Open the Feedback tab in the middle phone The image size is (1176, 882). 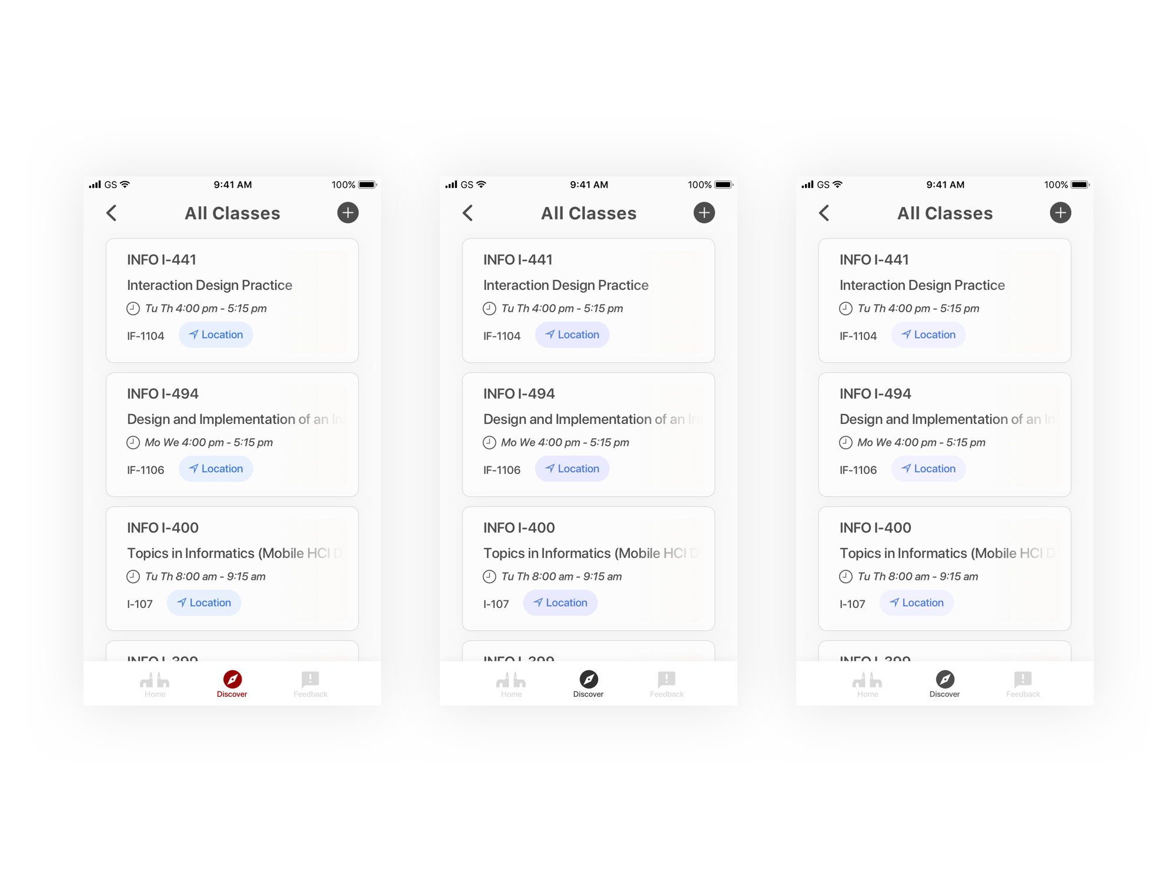667,684
